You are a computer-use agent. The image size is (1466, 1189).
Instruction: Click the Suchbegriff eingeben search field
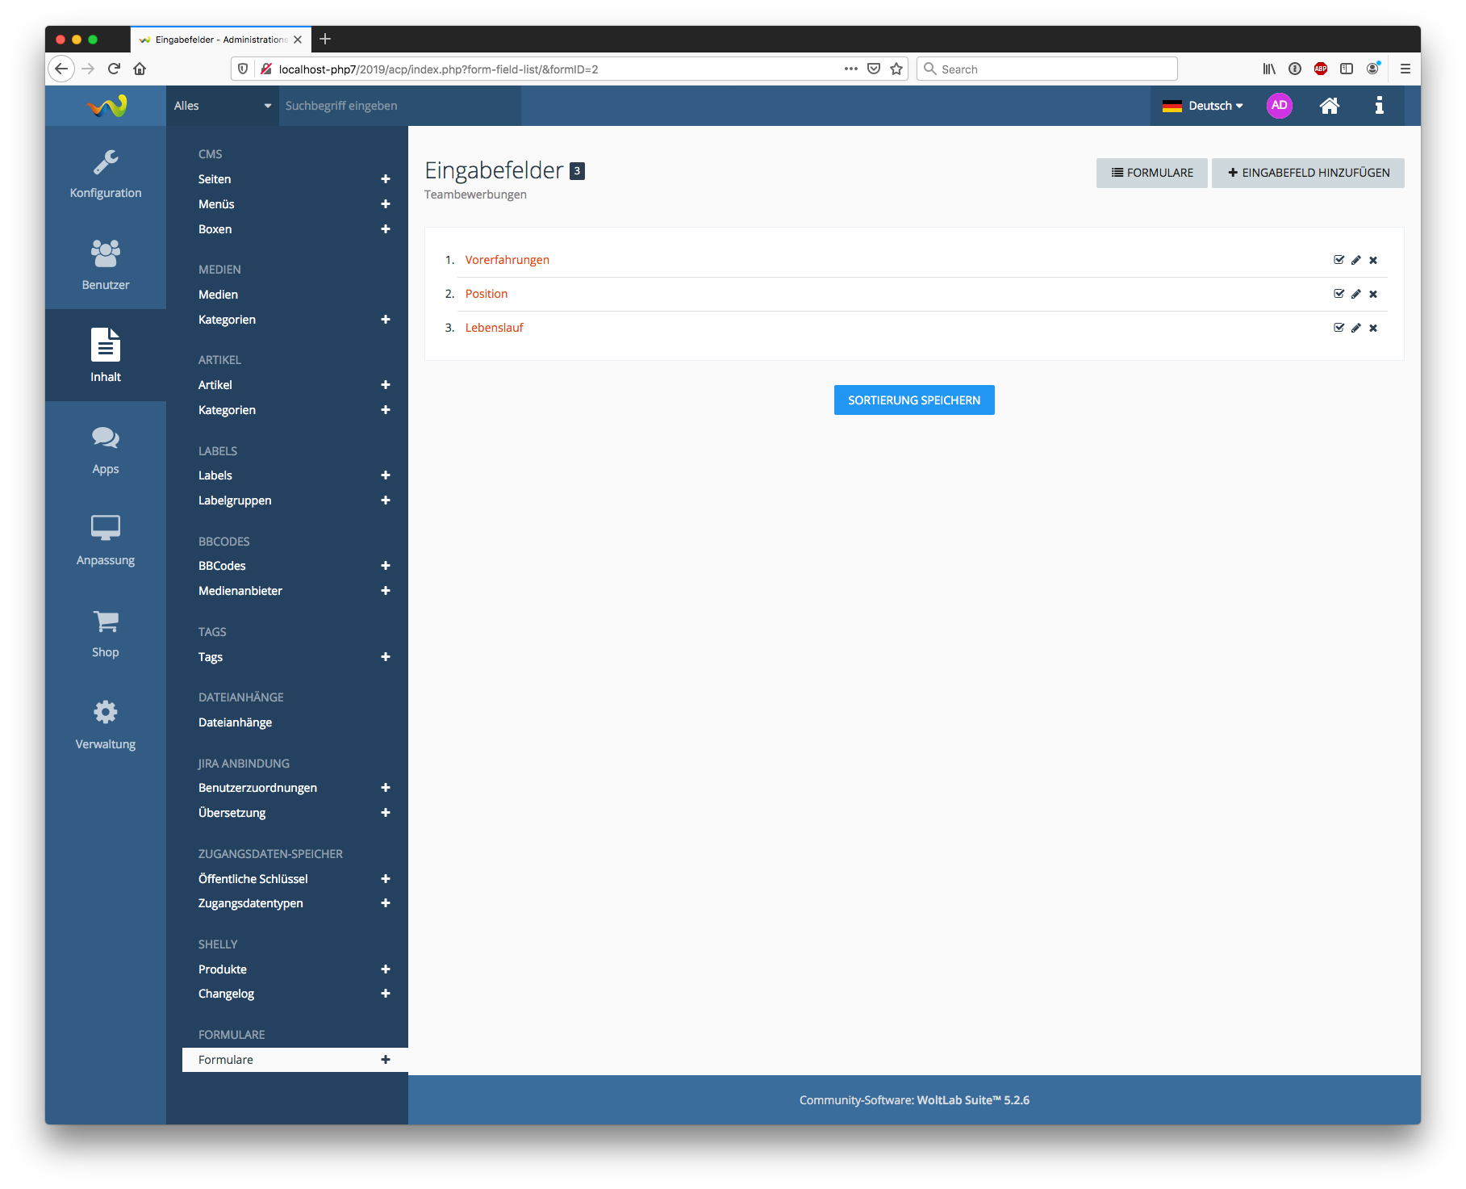click(399, 106)
